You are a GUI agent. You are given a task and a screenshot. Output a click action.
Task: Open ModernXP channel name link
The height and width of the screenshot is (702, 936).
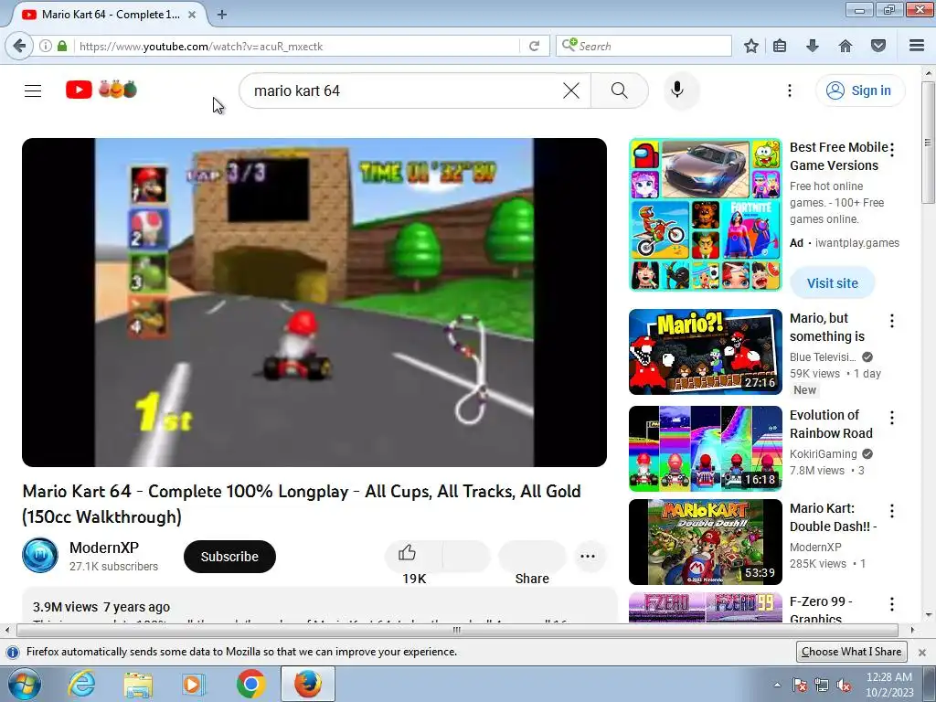104,548
